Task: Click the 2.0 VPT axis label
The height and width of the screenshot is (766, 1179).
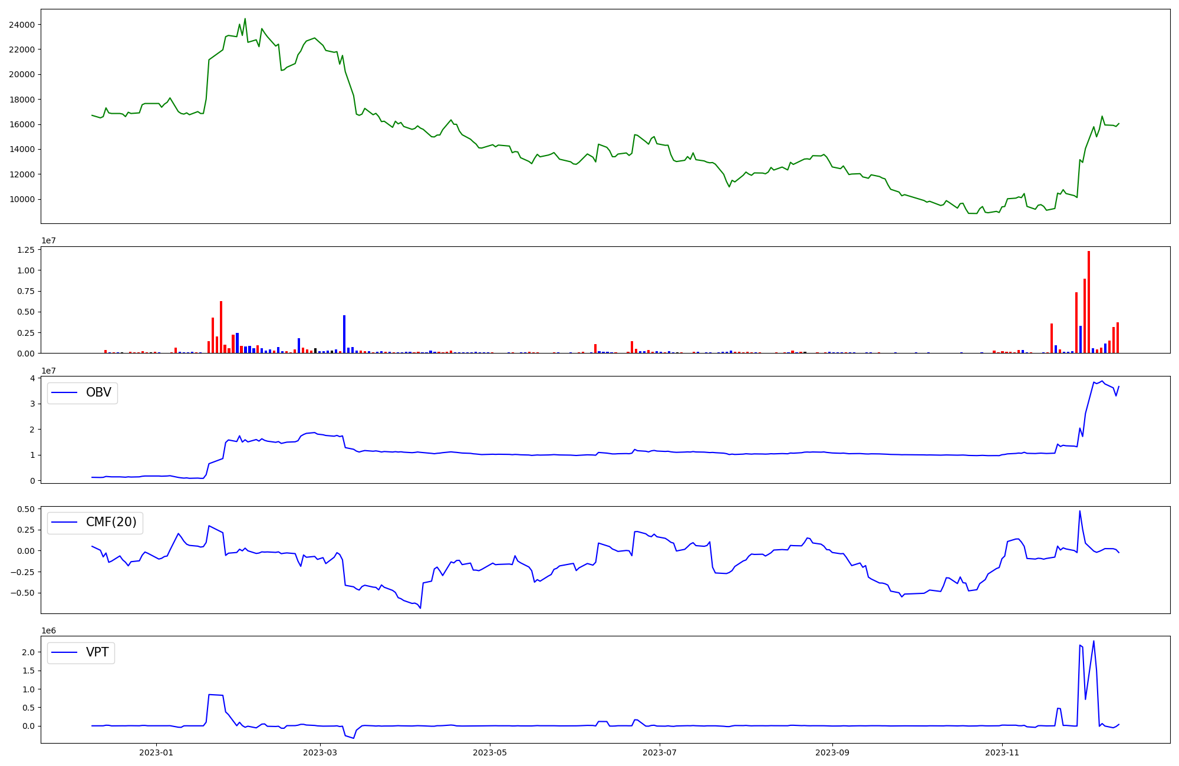Action: click(28, 652)
